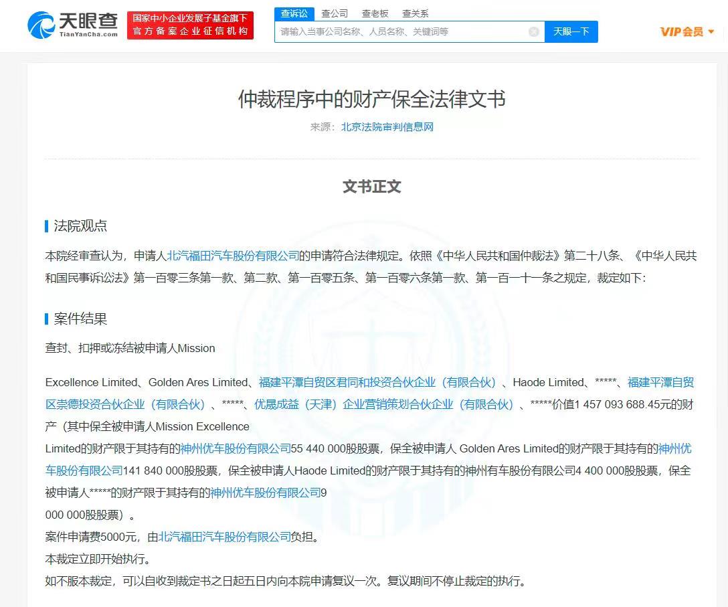Open 神州优车股份有限公司 link before 55 440 000股

[x=235, y=448]
